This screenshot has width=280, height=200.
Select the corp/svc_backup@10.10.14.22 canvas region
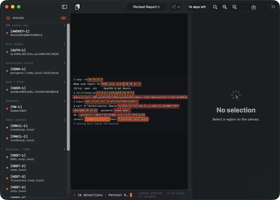[x=115, y=93]
